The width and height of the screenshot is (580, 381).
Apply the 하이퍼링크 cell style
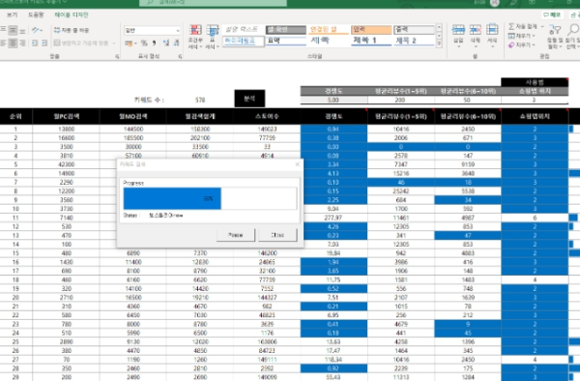coord(243,41)
